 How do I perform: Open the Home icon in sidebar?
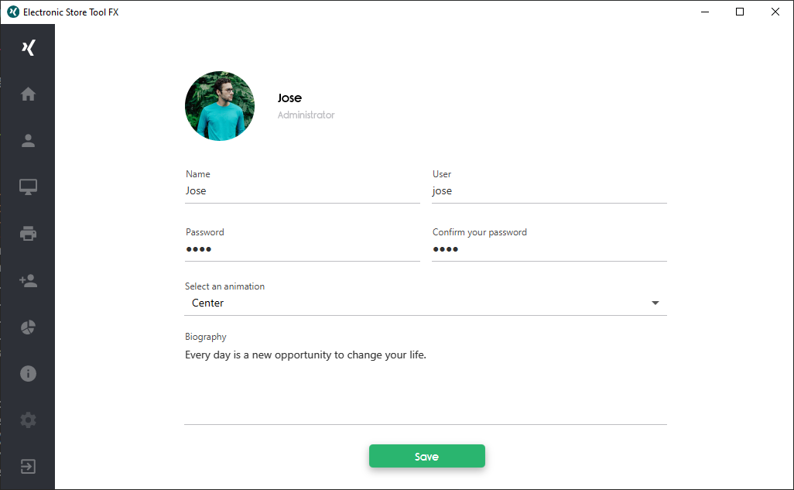(28, 94)
